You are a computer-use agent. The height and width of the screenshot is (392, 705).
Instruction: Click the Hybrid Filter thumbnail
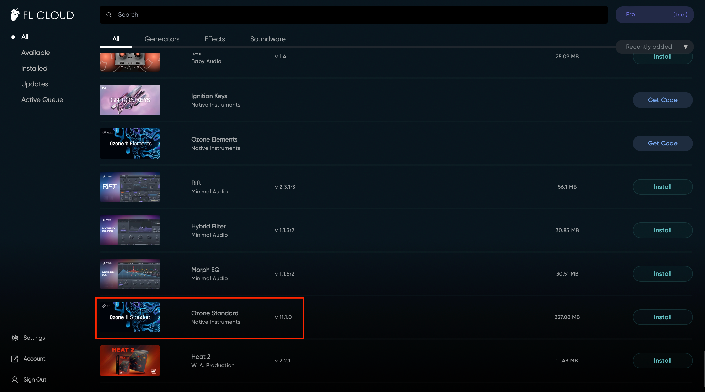click(x=130, y=230)
